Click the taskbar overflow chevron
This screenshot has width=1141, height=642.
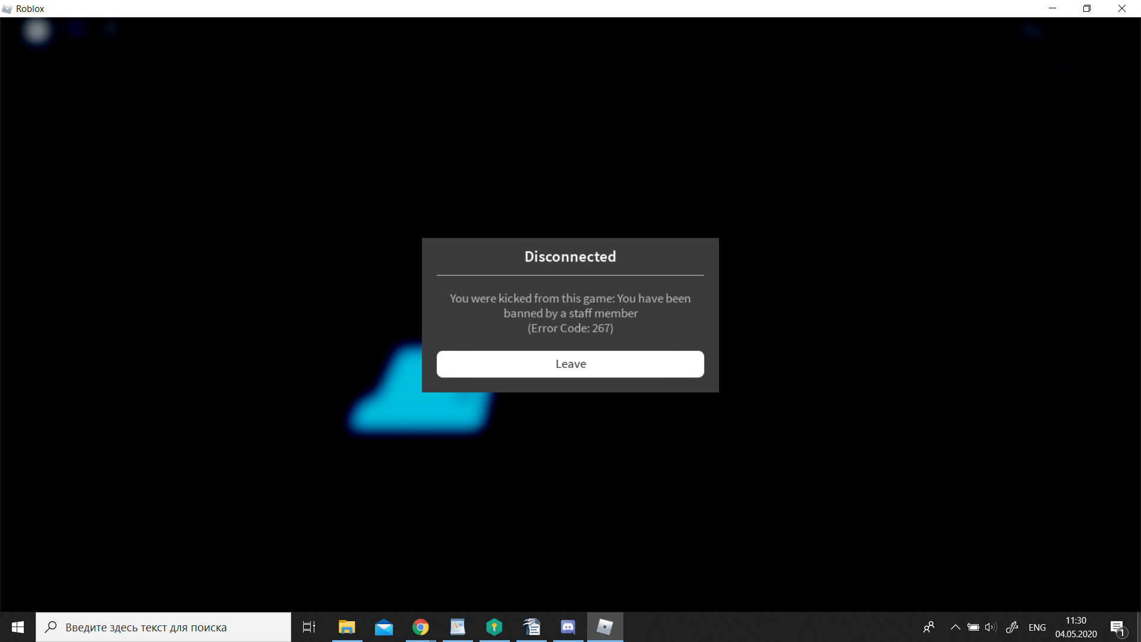[x=954, y=627]
